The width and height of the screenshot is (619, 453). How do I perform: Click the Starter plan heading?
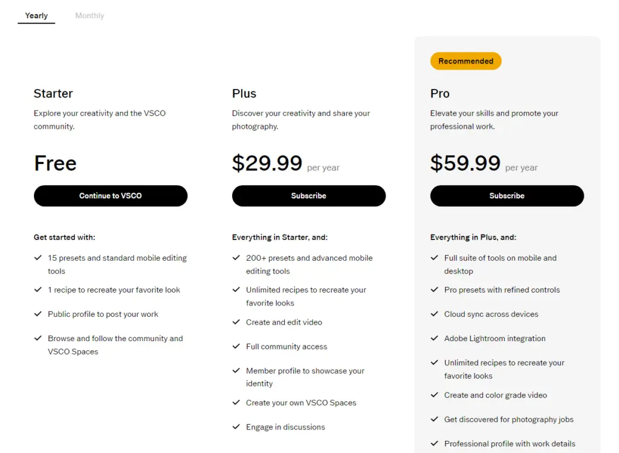click(53, 94)
